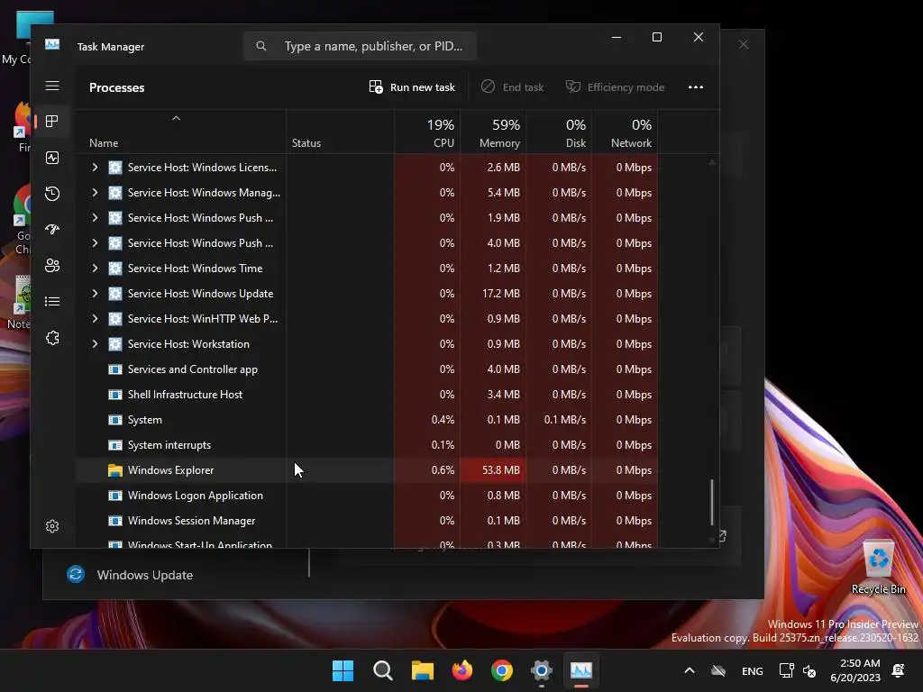Image resolution: width=923 pixels, height=692 pixels.
Task: Expand Service Host: Windows Licens... group
Action: (95, 167)
